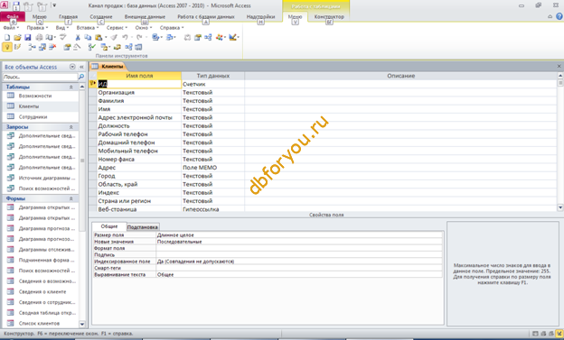Open the Справка menu dropdown
The width and height of the screenshot is (564, 340).
pos(172,28)
